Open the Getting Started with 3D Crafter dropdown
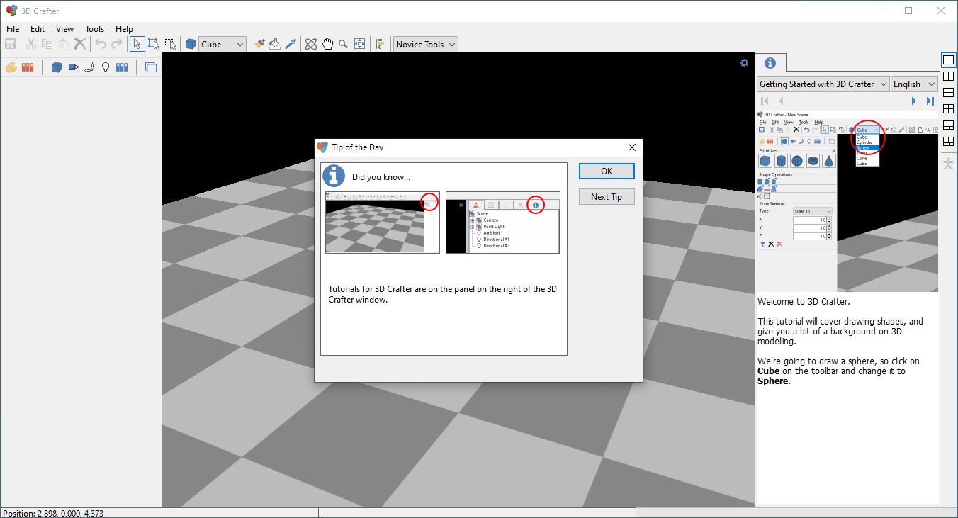Image resolution: width=958 pixels, height=518 pixels. click(x=823, y=84)
